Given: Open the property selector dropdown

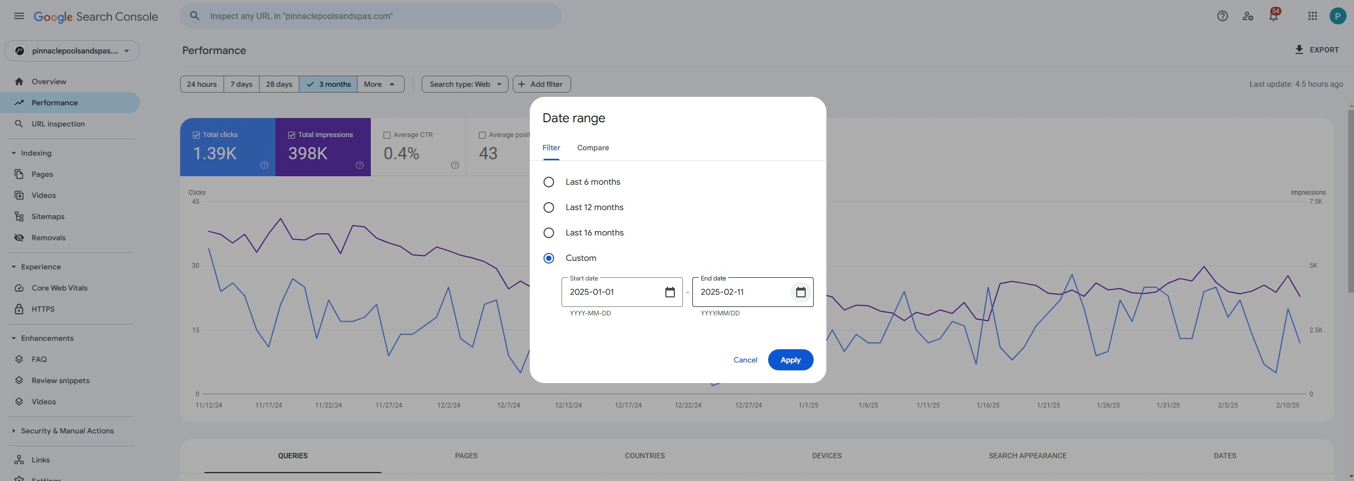Looking at the screenshot, I should (x=72, y=51).
